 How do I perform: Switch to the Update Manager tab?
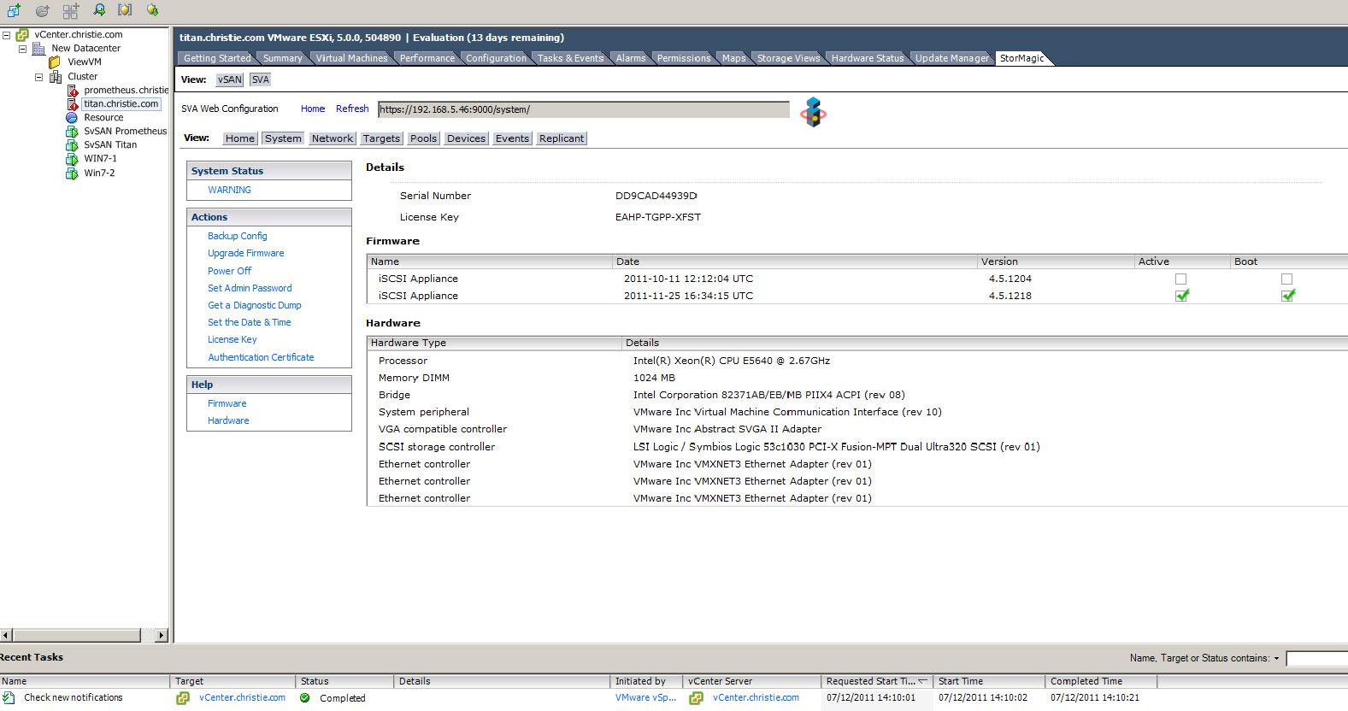(952, 58)
